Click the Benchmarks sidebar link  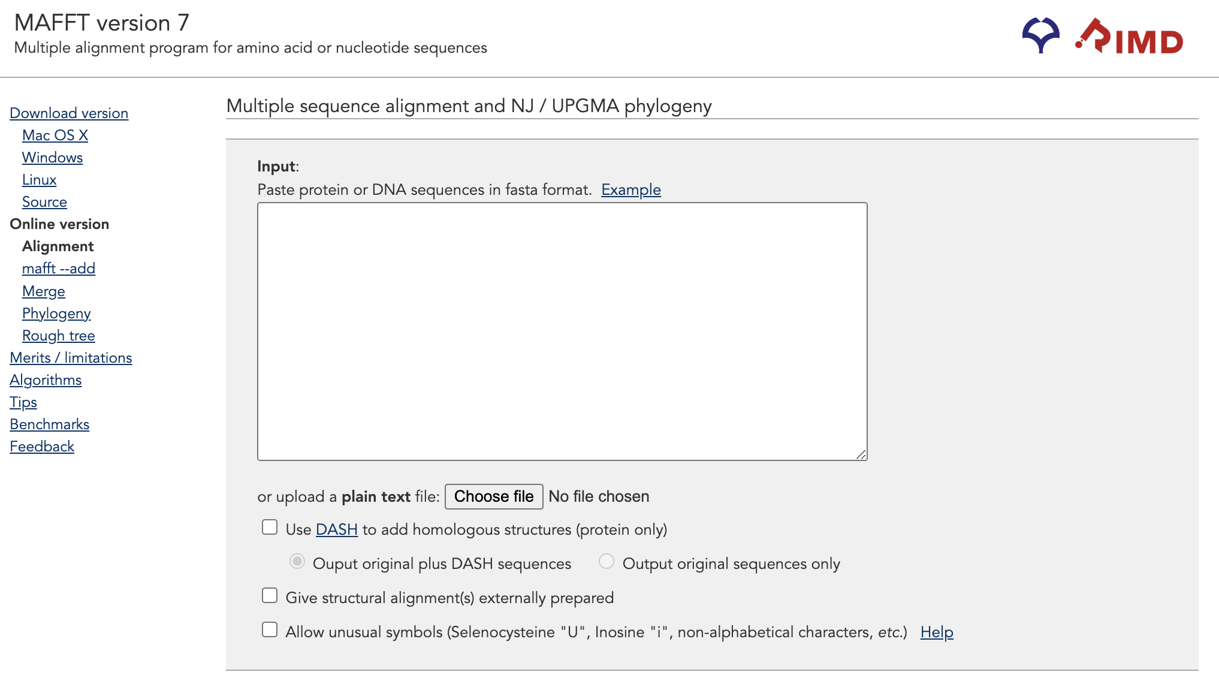pyautogui.click(x=49, y=424)
